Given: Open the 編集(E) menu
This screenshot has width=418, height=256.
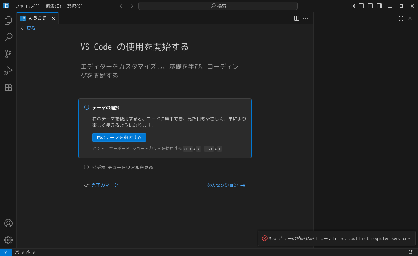Looking at the screenshot, I should click(x=53, y=6).
